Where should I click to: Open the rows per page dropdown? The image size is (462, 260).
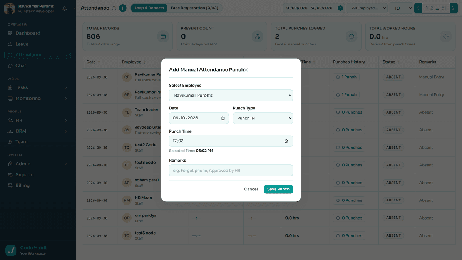coord(401,8)
